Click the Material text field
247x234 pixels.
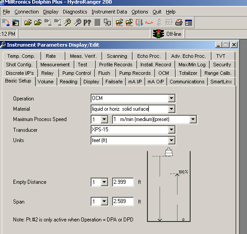pyautogui.click(x=130, y=109)
